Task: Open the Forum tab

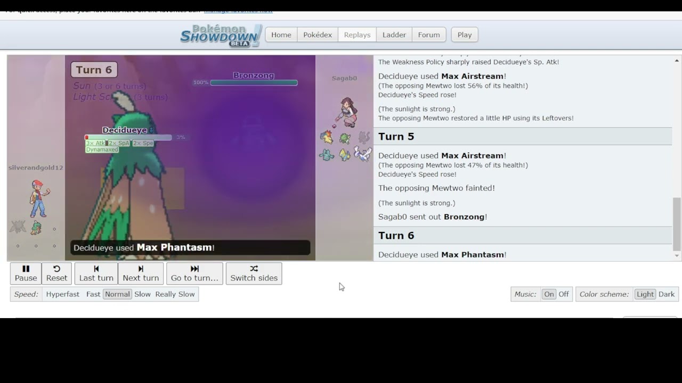Action: 429,35
